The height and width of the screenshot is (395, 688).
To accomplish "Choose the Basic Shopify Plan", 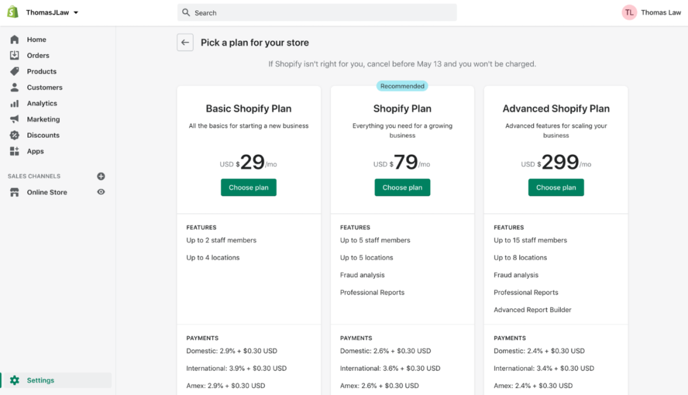I will click(248, 187).
